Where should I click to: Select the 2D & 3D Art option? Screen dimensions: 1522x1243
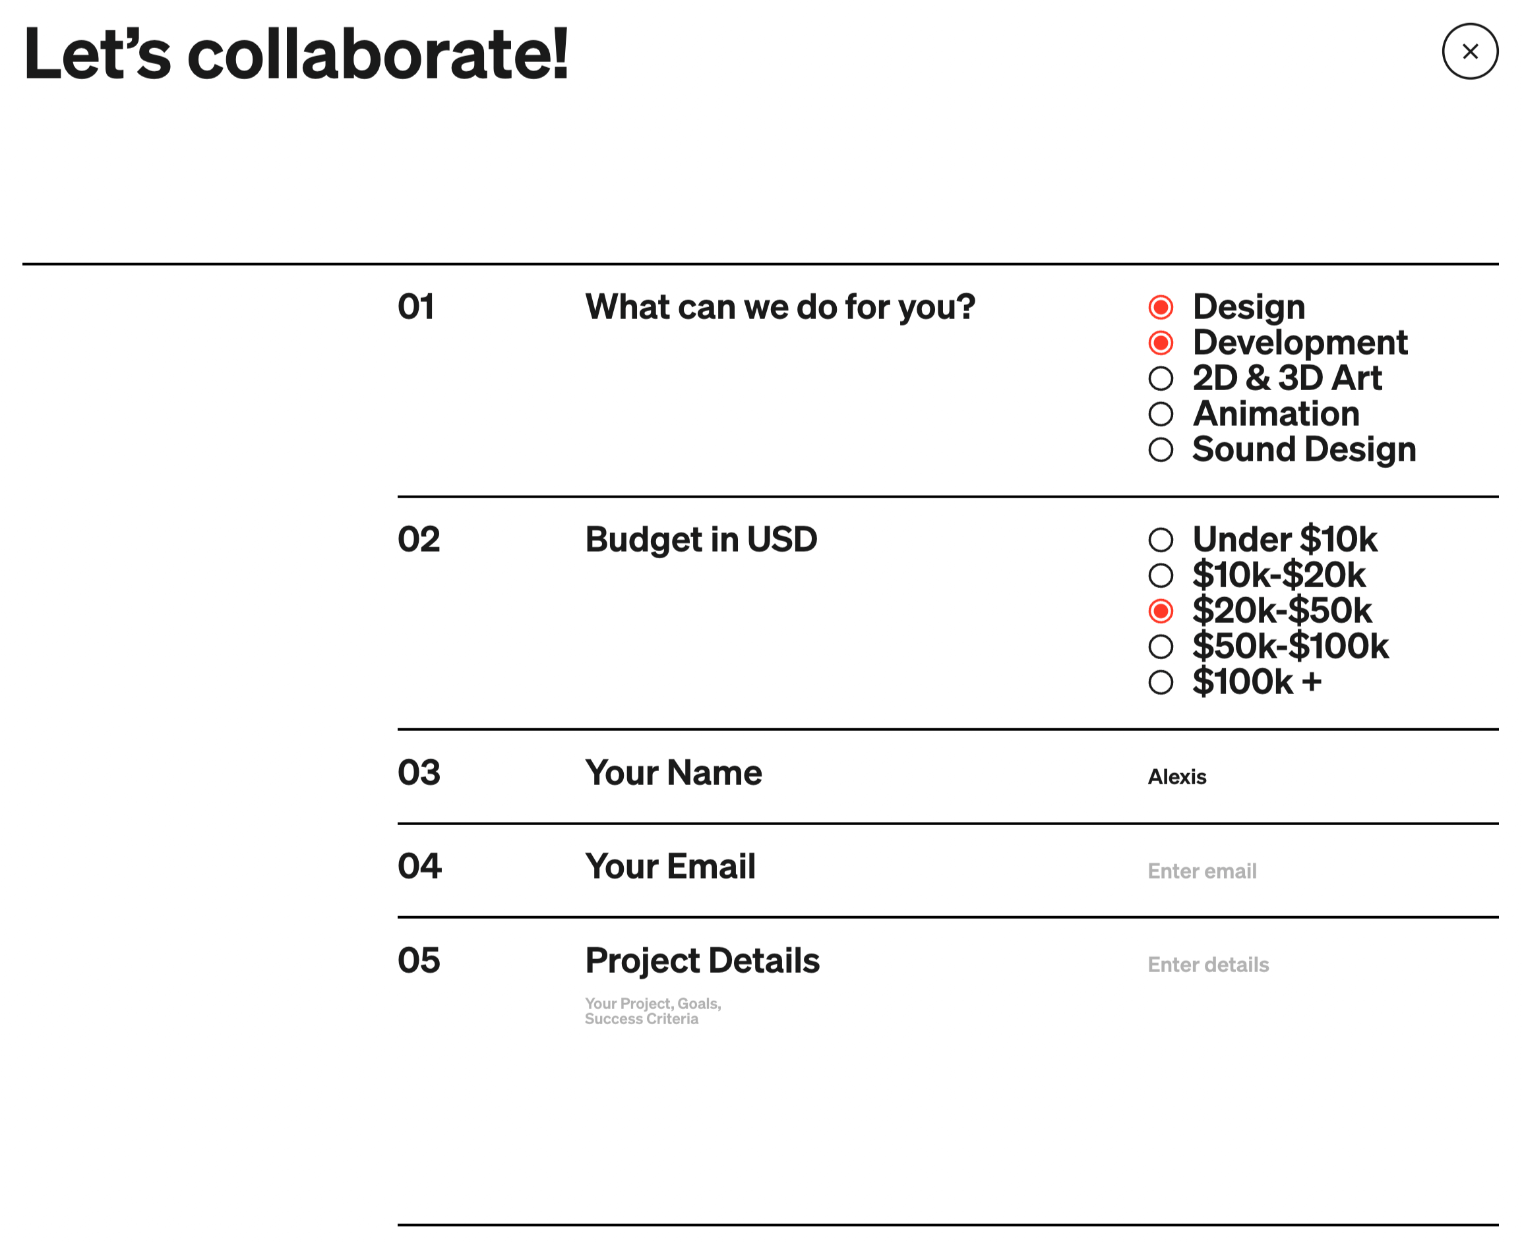(1161, 379)
